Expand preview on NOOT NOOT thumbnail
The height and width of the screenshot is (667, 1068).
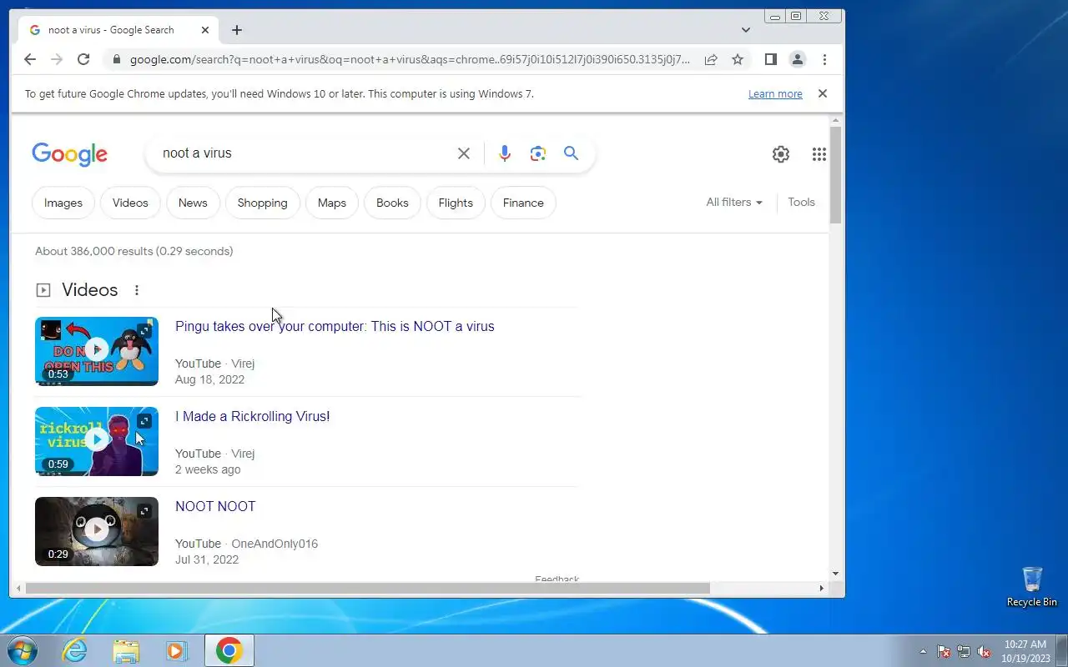(x=144, y=511)
